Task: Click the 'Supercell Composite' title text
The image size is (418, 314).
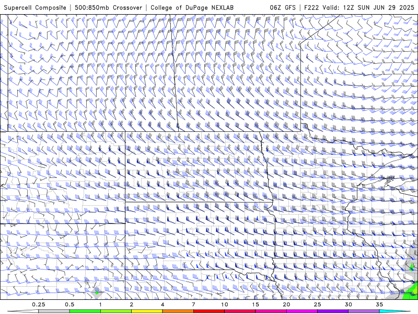Action: 35,7
